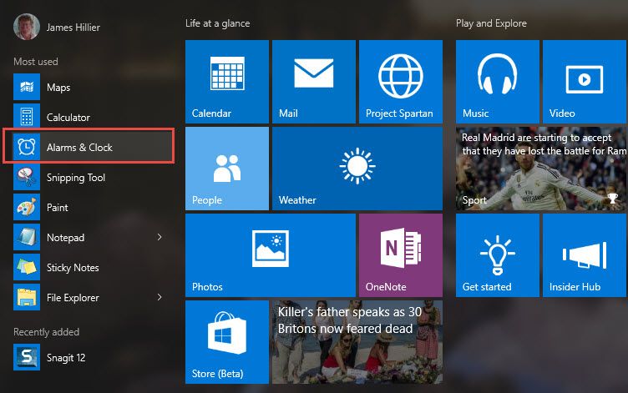Open the Insider Hub megaphone tile
The width and height of the screenshot is (628, 393).
click(x=585, y=255)
